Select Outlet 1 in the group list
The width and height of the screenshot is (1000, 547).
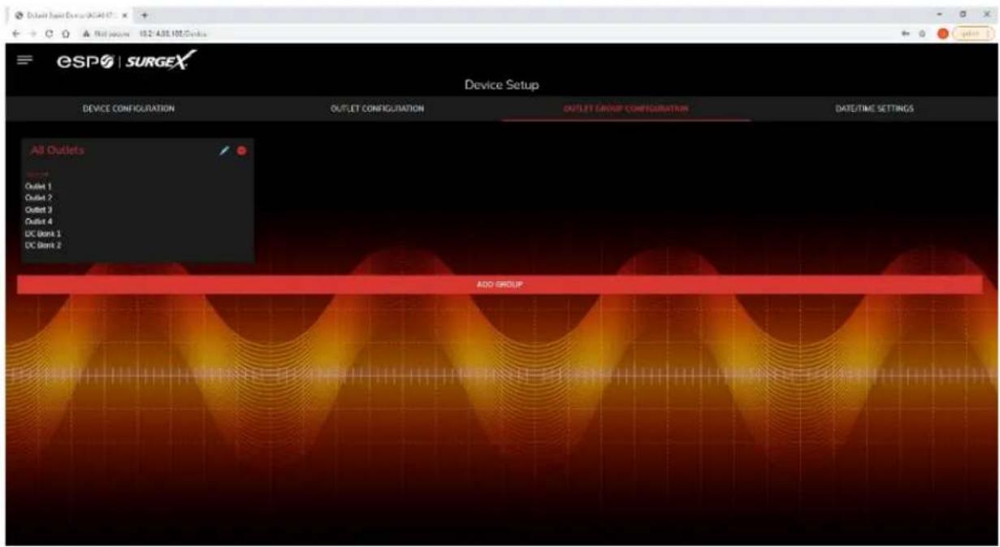[x=39, y=186]
